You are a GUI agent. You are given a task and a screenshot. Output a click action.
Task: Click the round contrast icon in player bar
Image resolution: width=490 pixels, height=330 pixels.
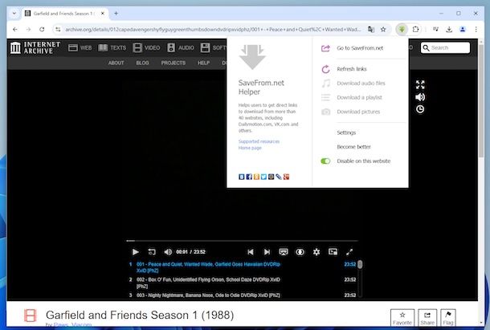(x=300, y=252)
